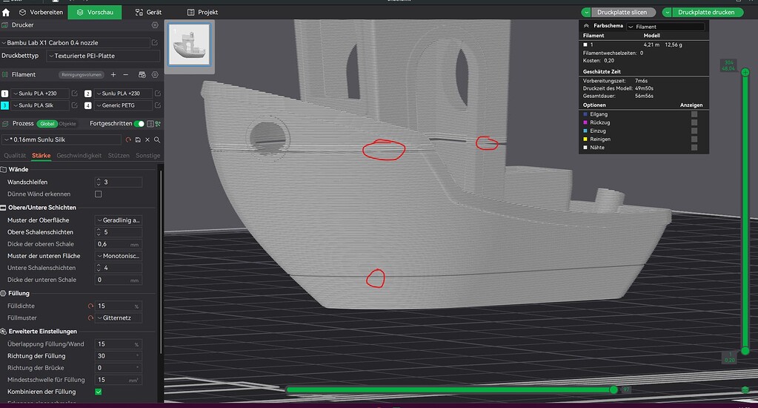Viewport: 758px width, 408px height.
Task: Open the Füllmuster Gitternetz dropdown
Action: 119,318
